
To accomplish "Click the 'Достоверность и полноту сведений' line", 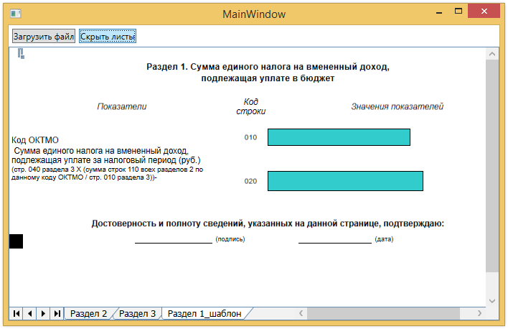I will tap(268, 223).
